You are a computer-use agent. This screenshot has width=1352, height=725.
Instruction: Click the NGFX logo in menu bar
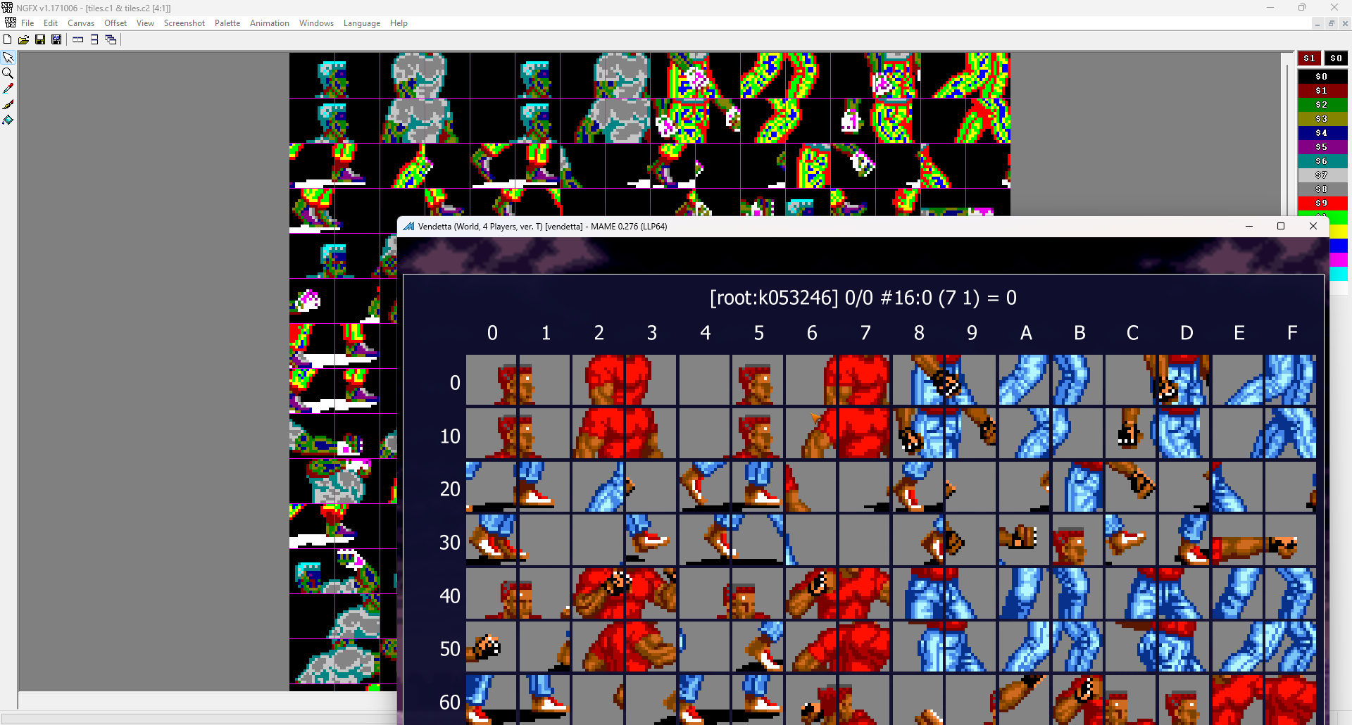click(x=10, y=23)
